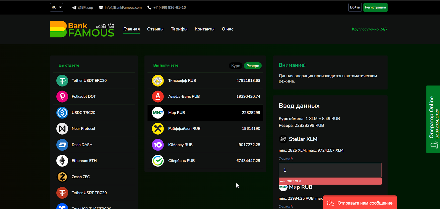440x209 pixels.
Task: Go to the Отзывы page
Action: [x=155, y=29]
